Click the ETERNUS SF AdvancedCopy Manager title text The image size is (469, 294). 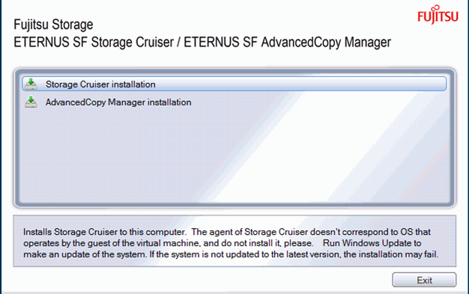[x=287, y=42]
